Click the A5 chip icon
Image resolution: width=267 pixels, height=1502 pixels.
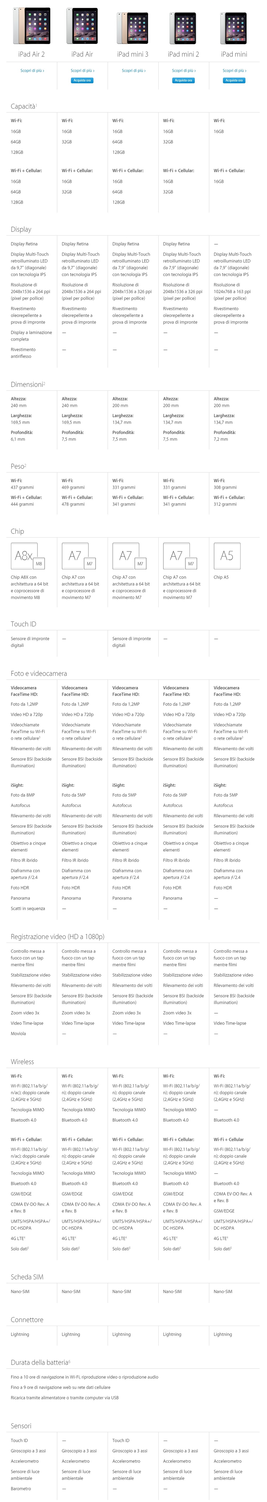227,556
